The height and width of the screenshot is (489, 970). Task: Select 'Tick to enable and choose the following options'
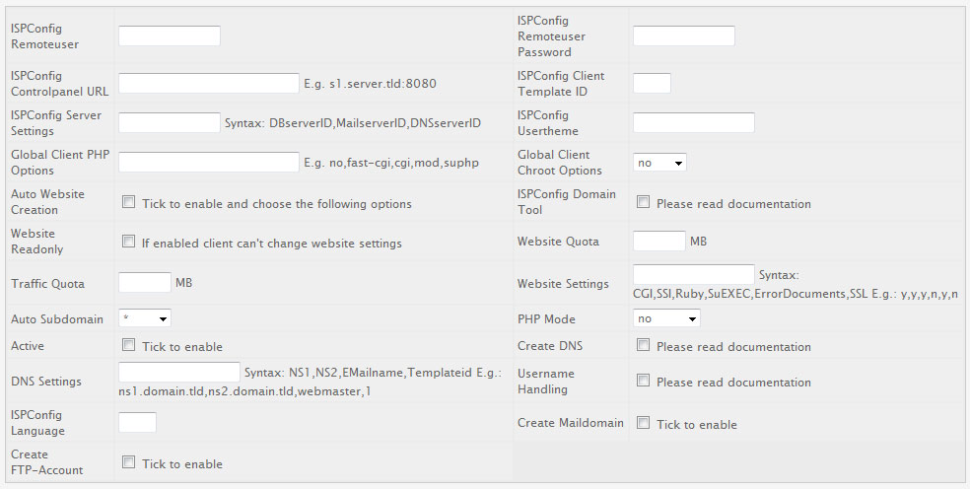coord(277,204)
